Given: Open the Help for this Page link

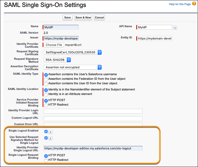Looking at the screenshot, I should click(x=180, y=4).
